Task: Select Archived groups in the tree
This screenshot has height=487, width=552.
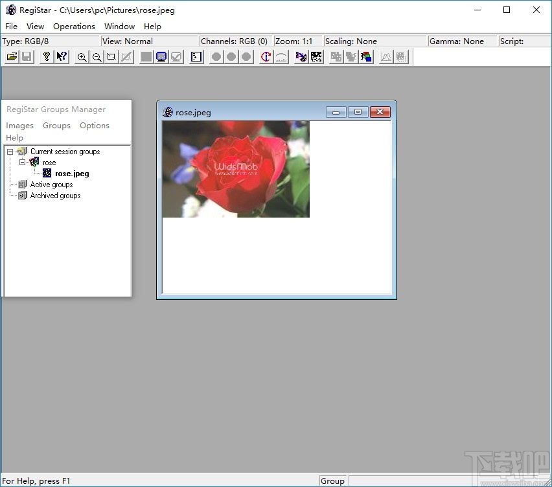Action: pos(55,196)
